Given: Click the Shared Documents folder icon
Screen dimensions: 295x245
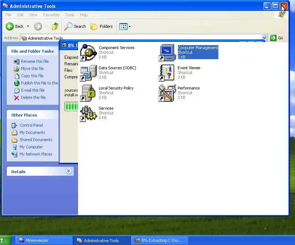Looking at the screenshot, I should click(14, 140).
